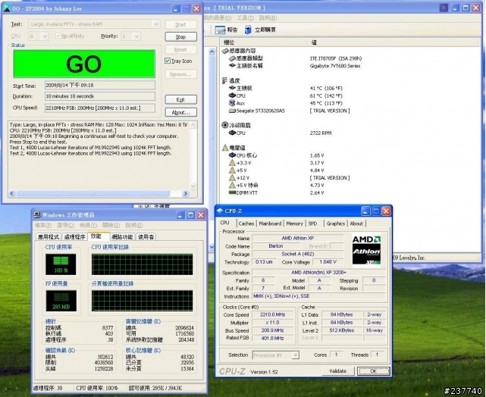Viewport: 486px width, 397px height.
Task: Click the 主機板 41 °C temperature row icon
Action: coord(232,88)
